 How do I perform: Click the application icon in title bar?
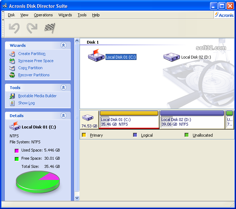(5, 6)
